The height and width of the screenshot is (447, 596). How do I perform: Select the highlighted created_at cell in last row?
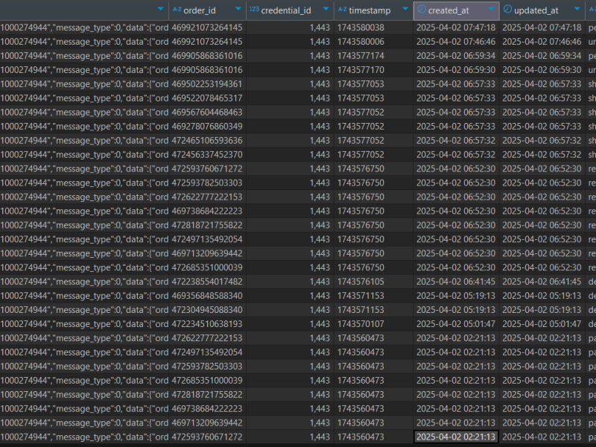click(455, 437)
